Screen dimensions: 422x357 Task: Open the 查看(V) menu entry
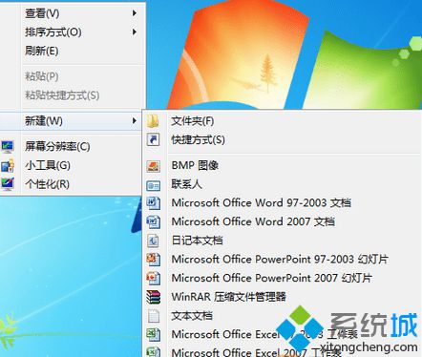(x=73, y=13)
